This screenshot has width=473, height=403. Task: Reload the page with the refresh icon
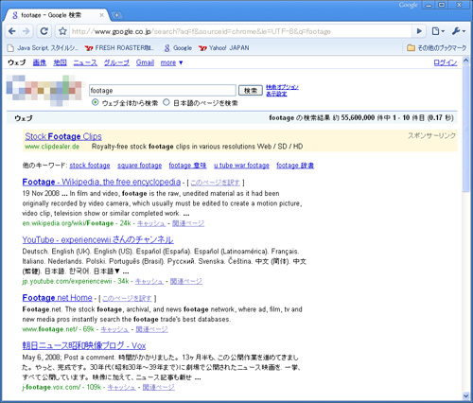click(x=44, y=31)
